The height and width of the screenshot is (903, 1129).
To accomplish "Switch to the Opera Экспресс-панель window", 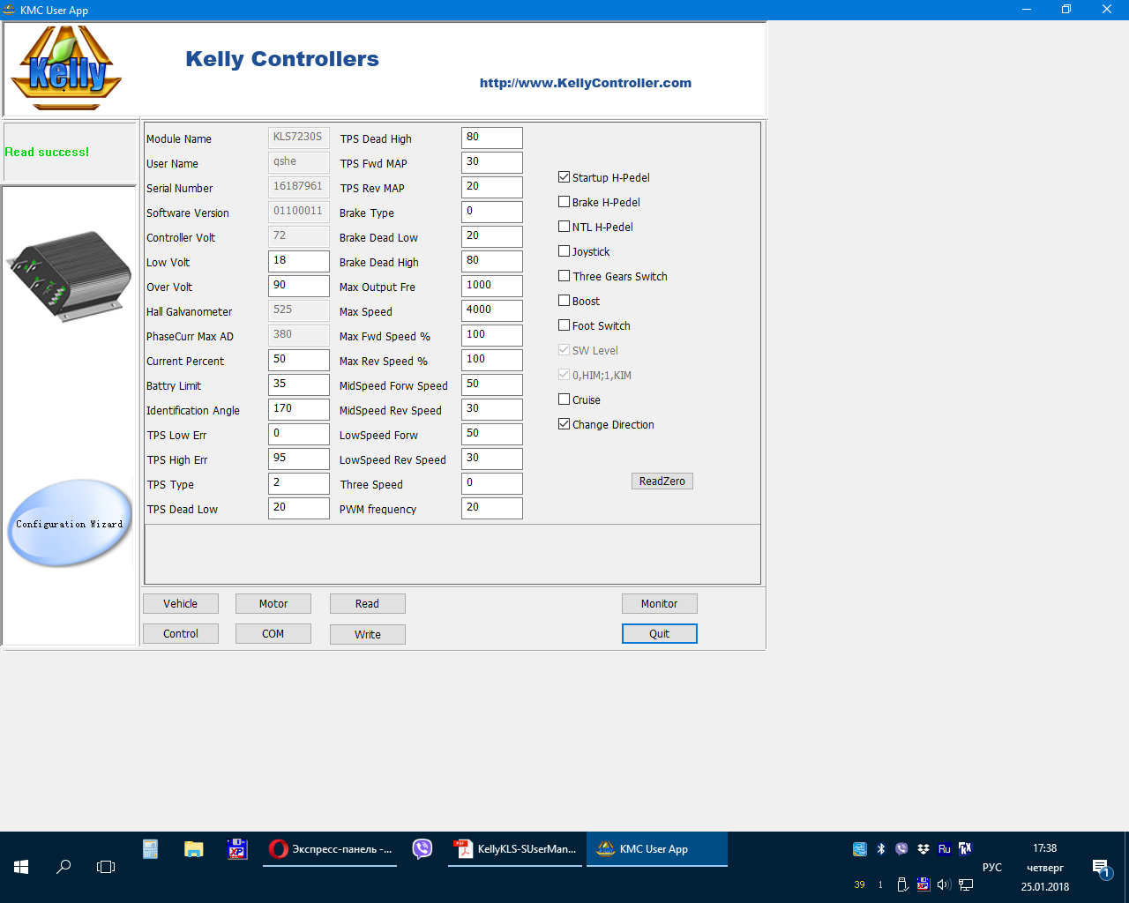I will point(331,849).
